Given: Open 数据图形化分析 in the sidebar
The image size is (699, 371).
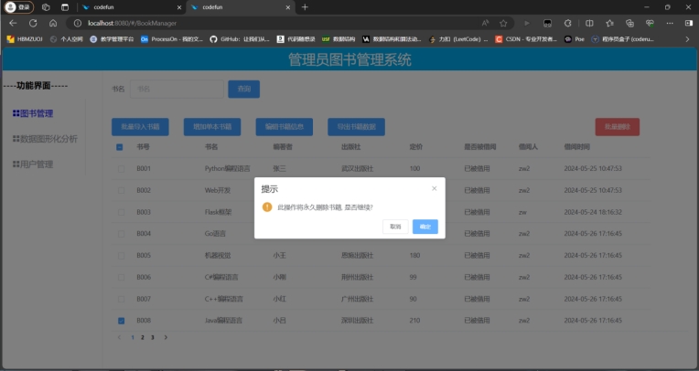Looking at the screenshot, I should coord(46,139).
